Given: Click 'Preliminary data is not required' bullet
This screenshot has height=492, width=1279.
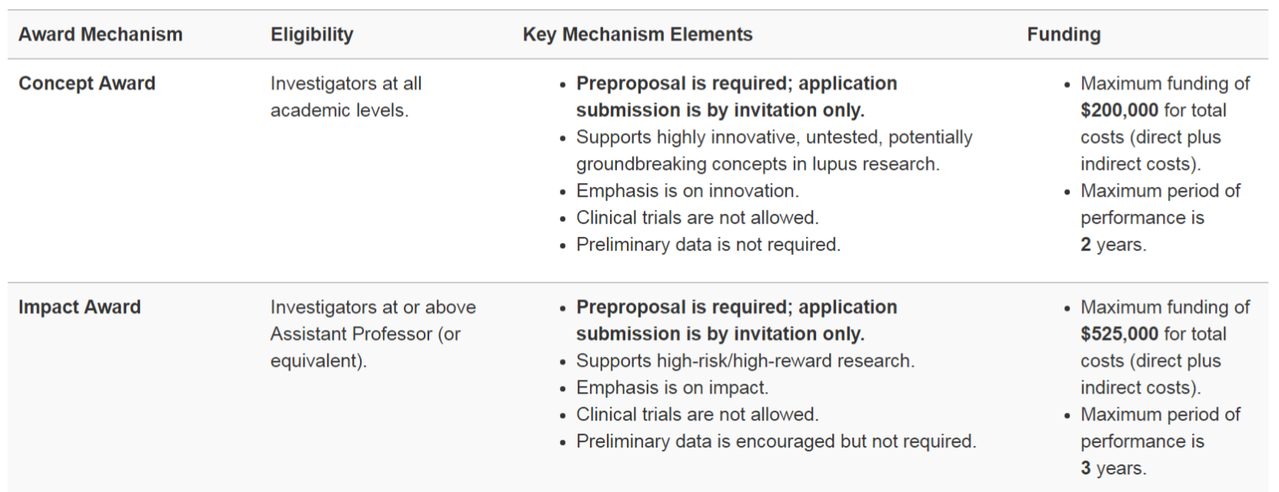Looking at the screenshot, I should coord(708,244).
